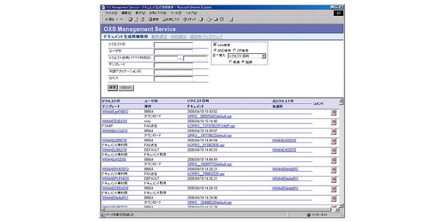This screenshot has width=444, height=222.
Task: Open the お気に入り menu in menu bar
Action: (x=158, y=13)
